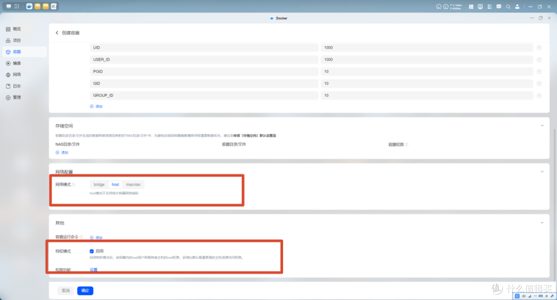Select bridge network mode
557x300 pixels.
click(x=99, y=185)
